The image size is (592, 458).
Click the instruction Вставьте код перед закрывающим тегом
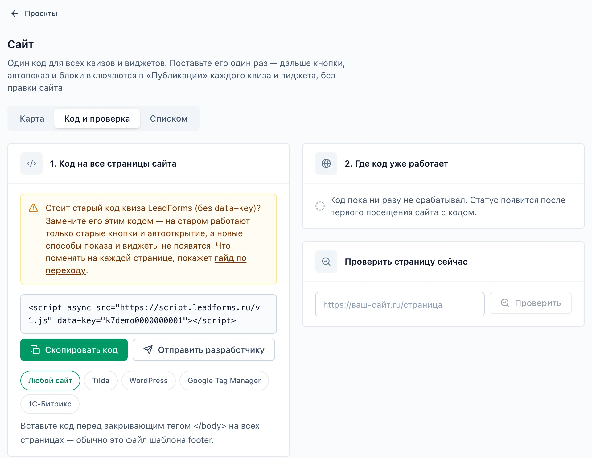pyautogui.click(x=140, y=433)
